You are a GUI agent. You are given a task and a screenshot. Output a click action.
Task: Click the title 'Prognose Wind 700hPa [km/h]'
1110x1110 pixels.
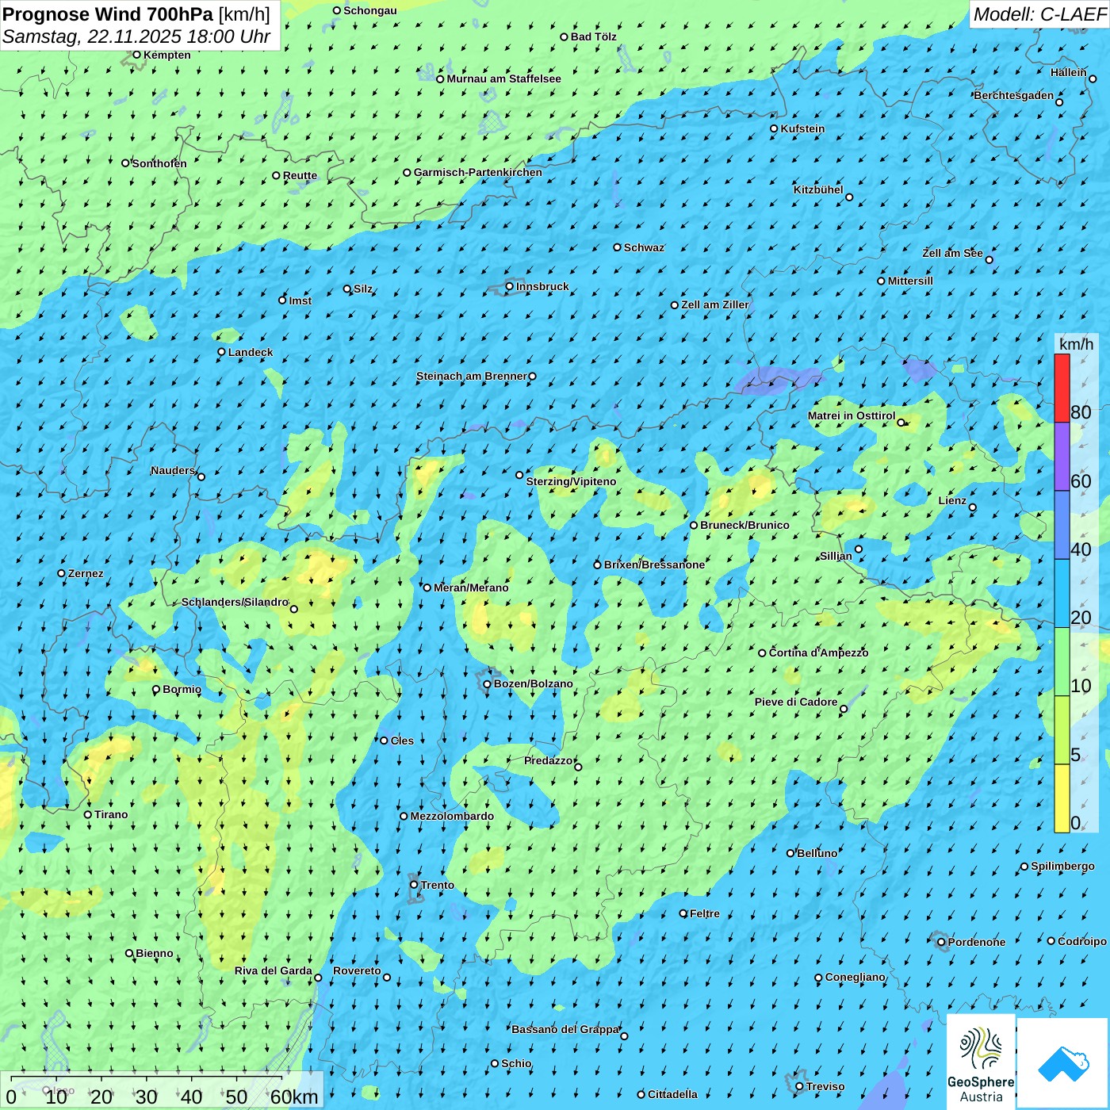point(136,14)
